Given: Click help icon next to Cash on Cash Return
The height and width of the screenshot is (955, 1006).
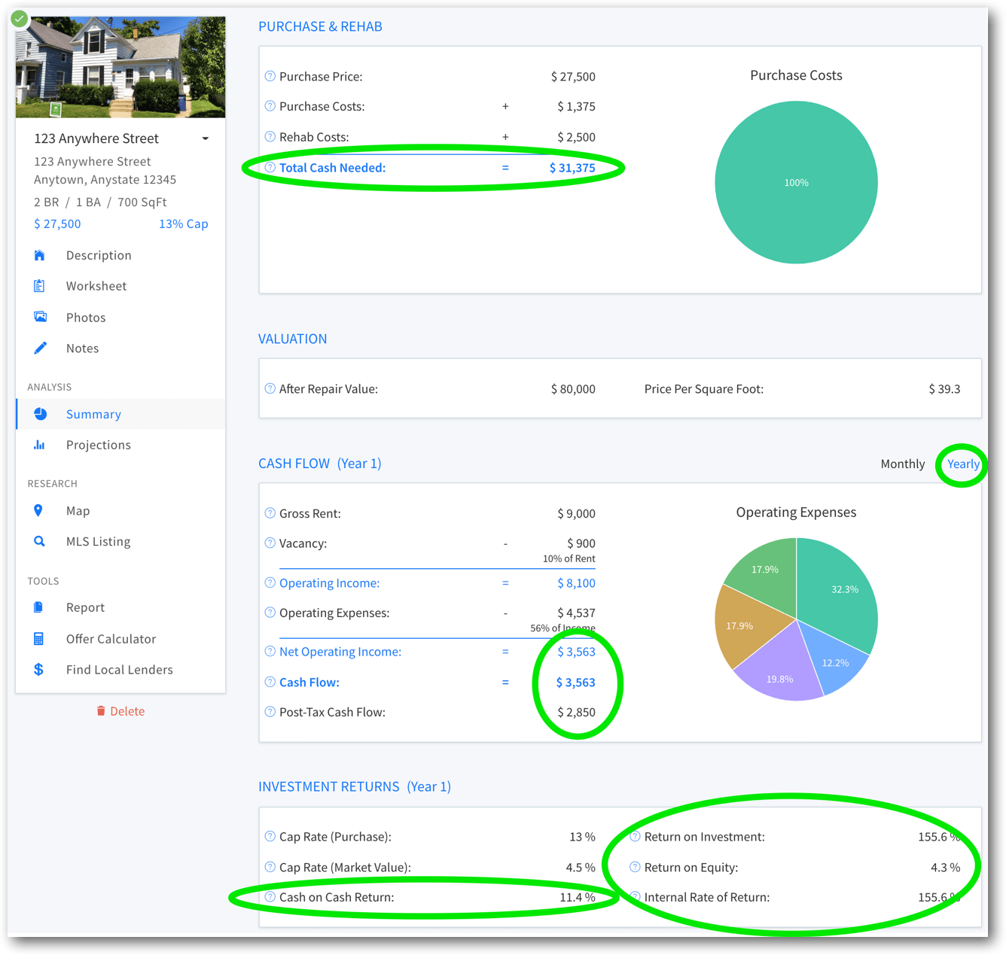Looking at the screenshot, I should coord(270,897).
